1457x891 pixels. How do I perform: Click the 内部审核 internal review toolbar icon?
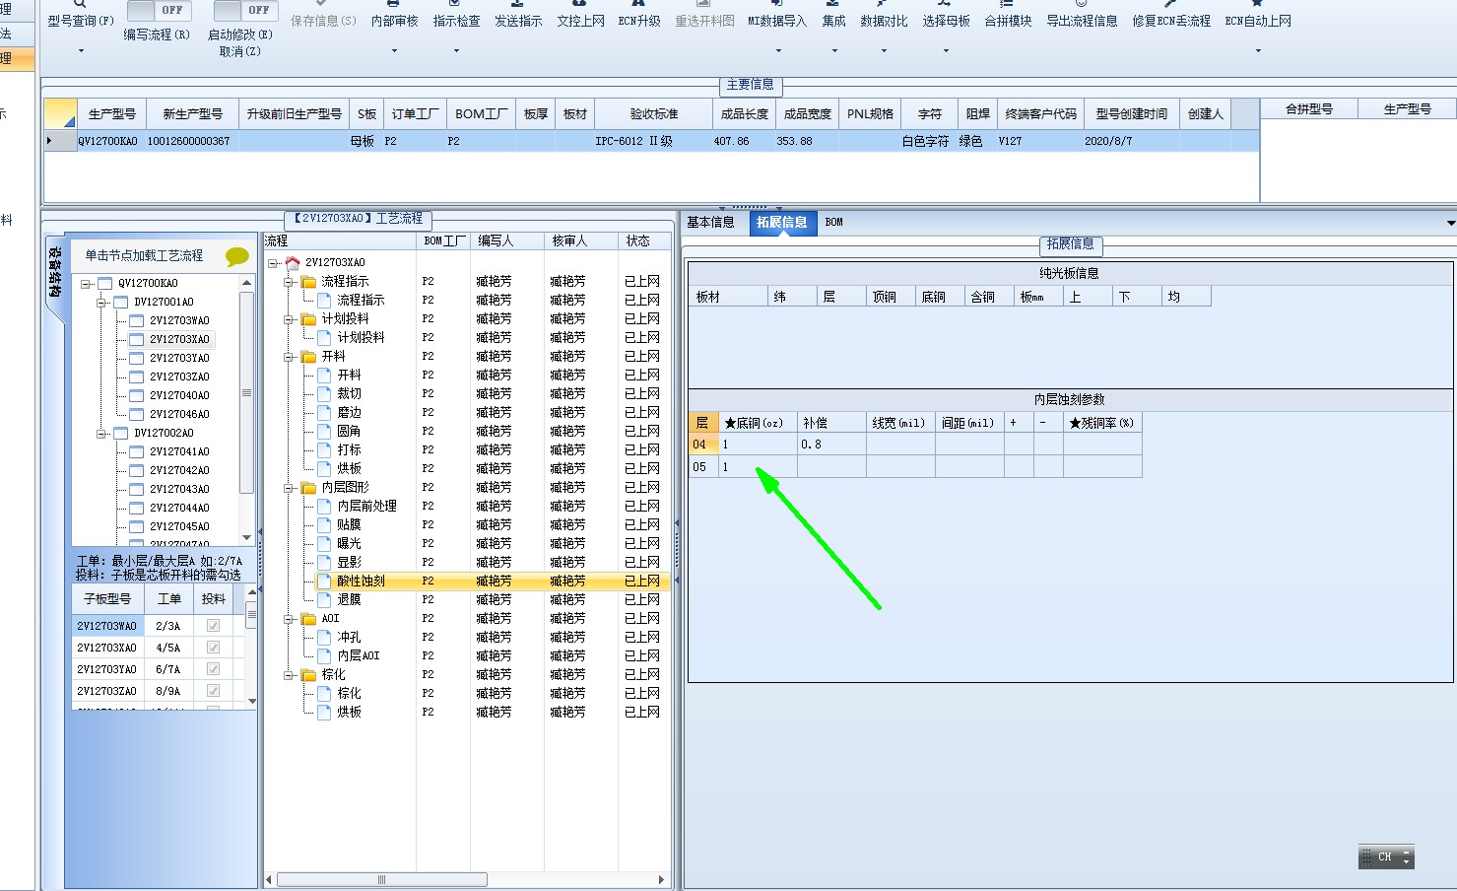pos(394,4)
